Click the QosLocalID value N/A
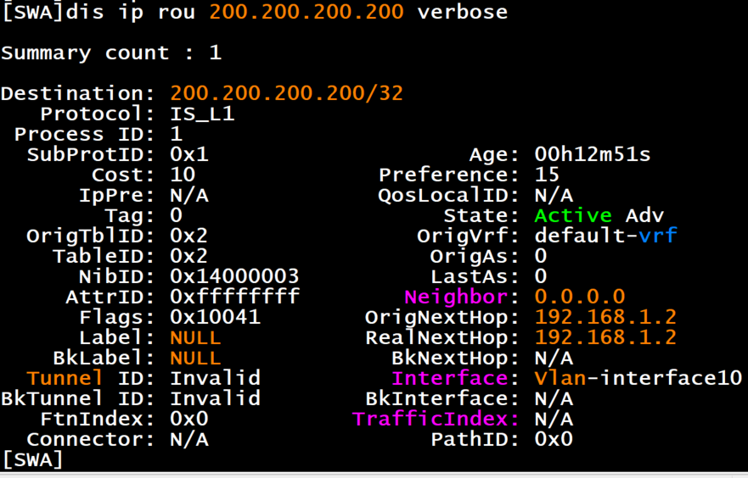748x478 pixels. point(554,196)
